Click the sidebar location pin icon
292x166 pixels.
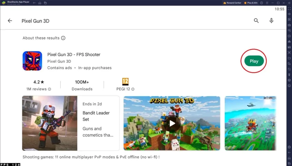289,75
